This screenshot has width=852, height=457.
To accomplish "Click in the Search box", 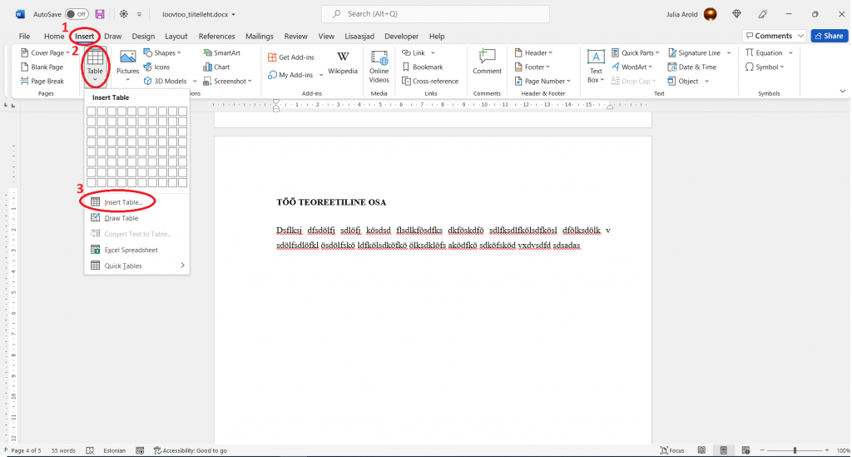I will point(435,14).
